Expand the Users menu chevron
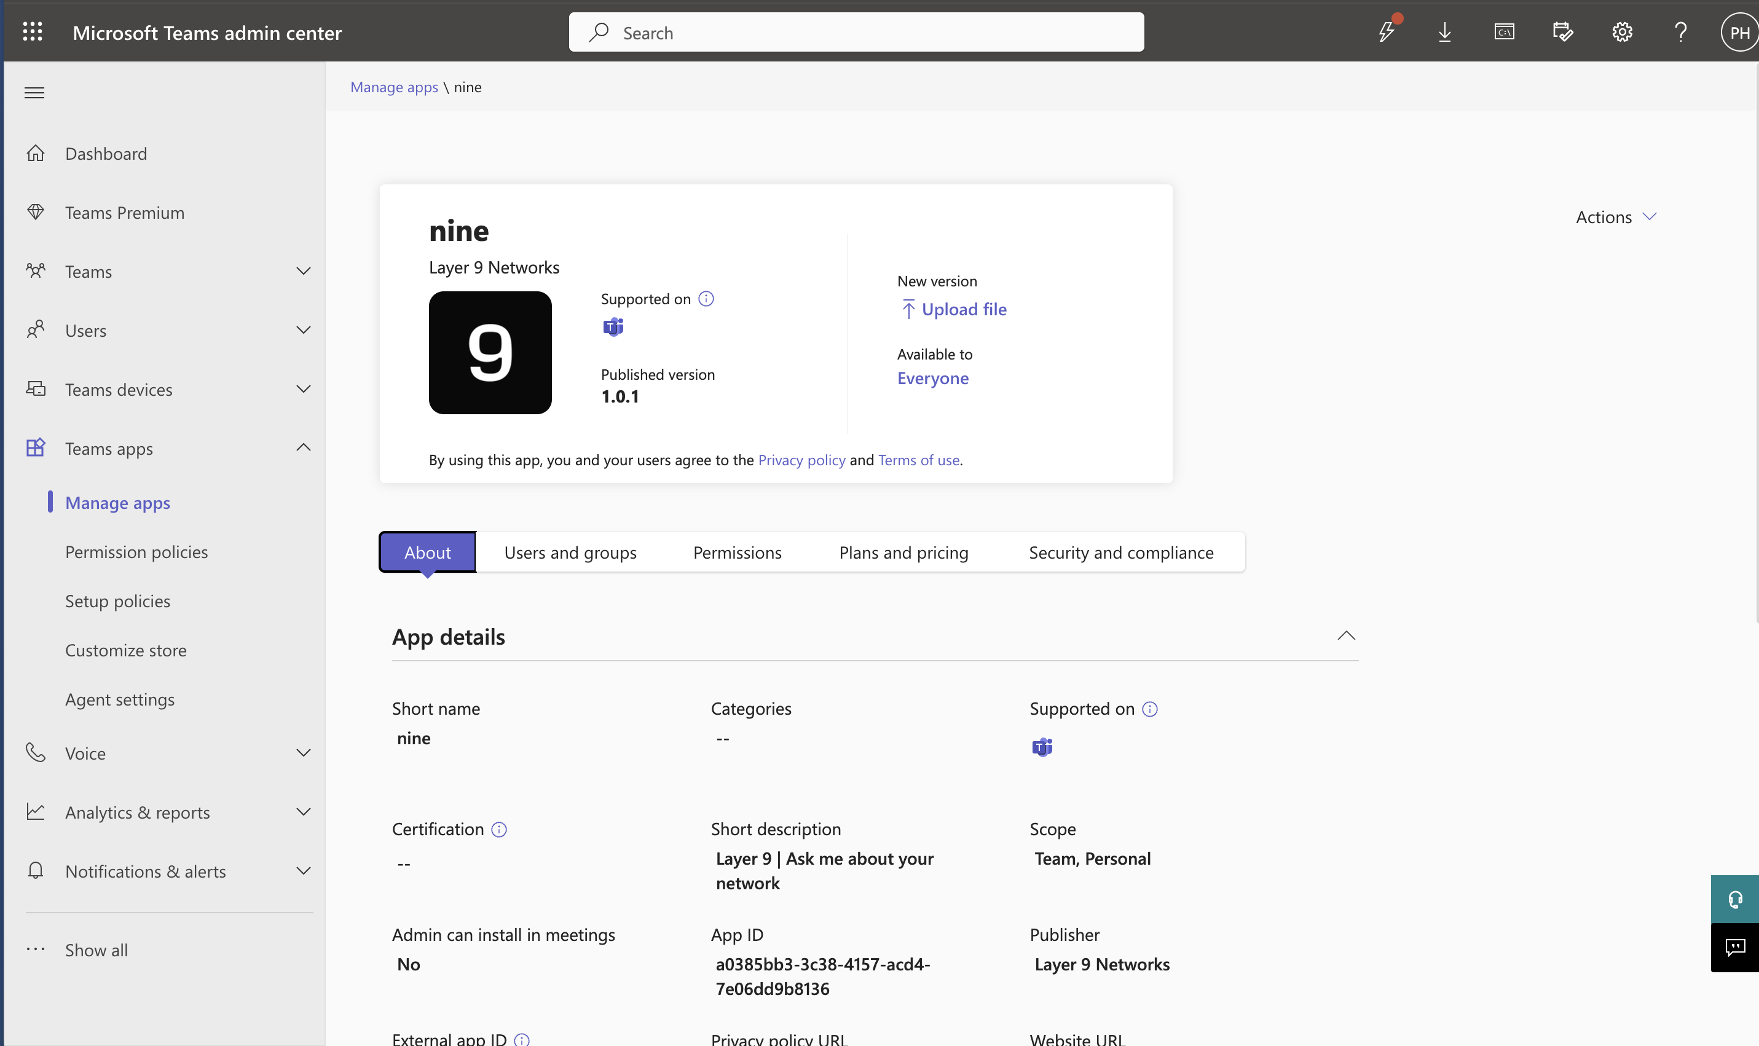This screenshot has width=1759, height=1046. (304, 330)
